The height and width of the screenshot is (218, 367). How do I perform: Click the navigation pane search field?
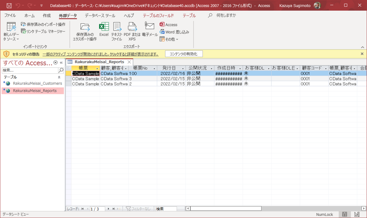point(30,70)
